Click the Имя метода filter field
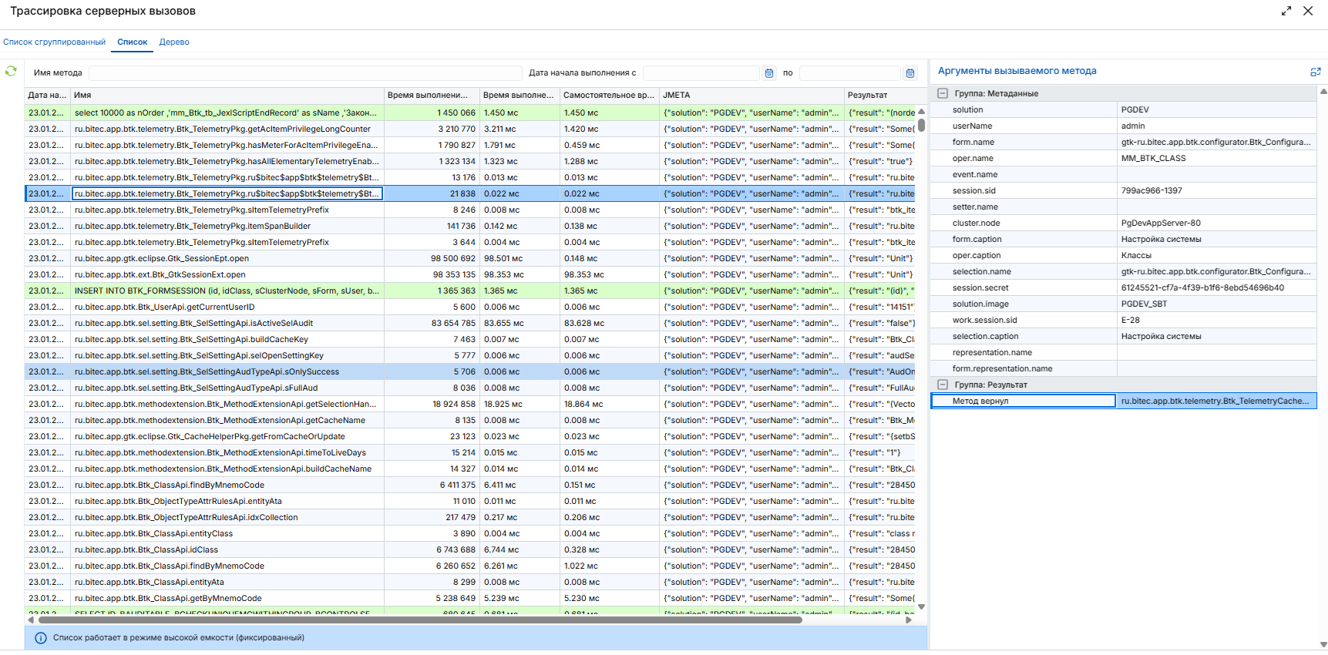The height and width of the screenshot is (655, 1328). [305, 73]
